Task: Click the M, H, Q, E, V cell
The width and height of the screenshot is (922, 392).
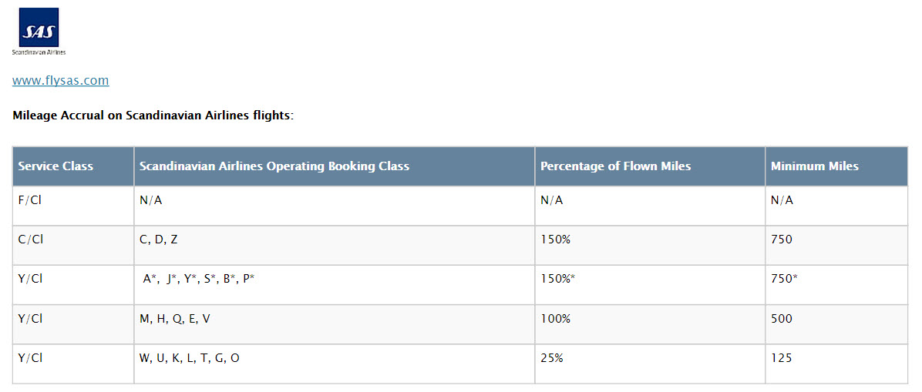Action: point(175,319)
